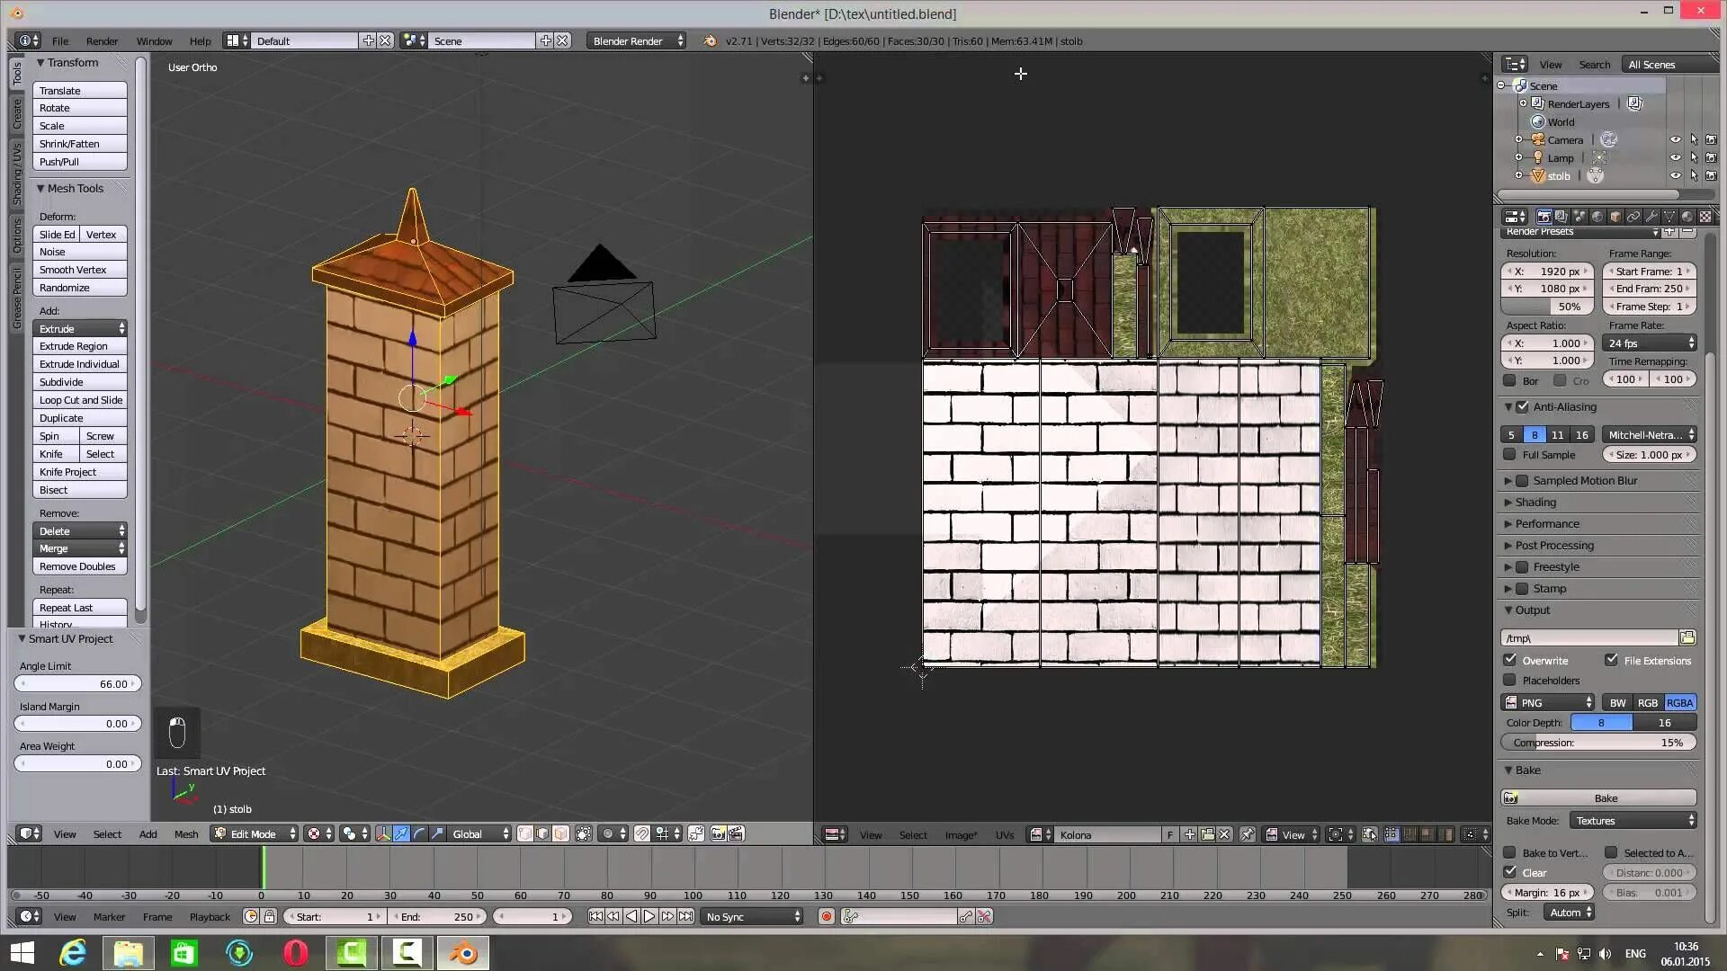Screen dimensions: 1727x971
Task: Expand the Performance panel
Action: tap(1546, 523)
